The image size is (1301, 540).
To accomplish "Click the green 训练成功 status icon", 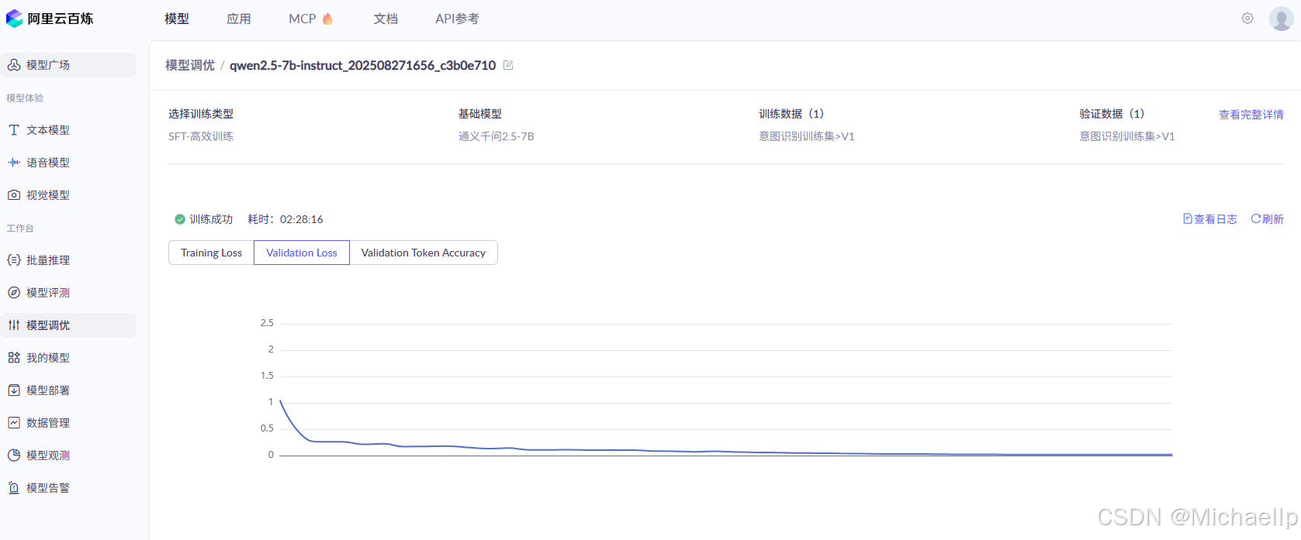I will click(180, 219).
